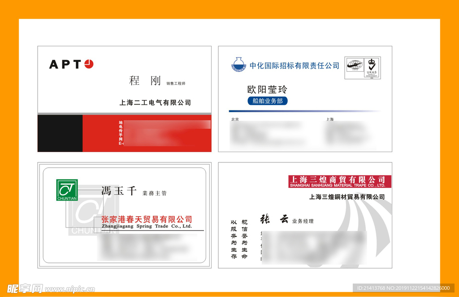Select the UKAS quality management badge
Screen dimensions: 459x297
(x=372, y=68)
